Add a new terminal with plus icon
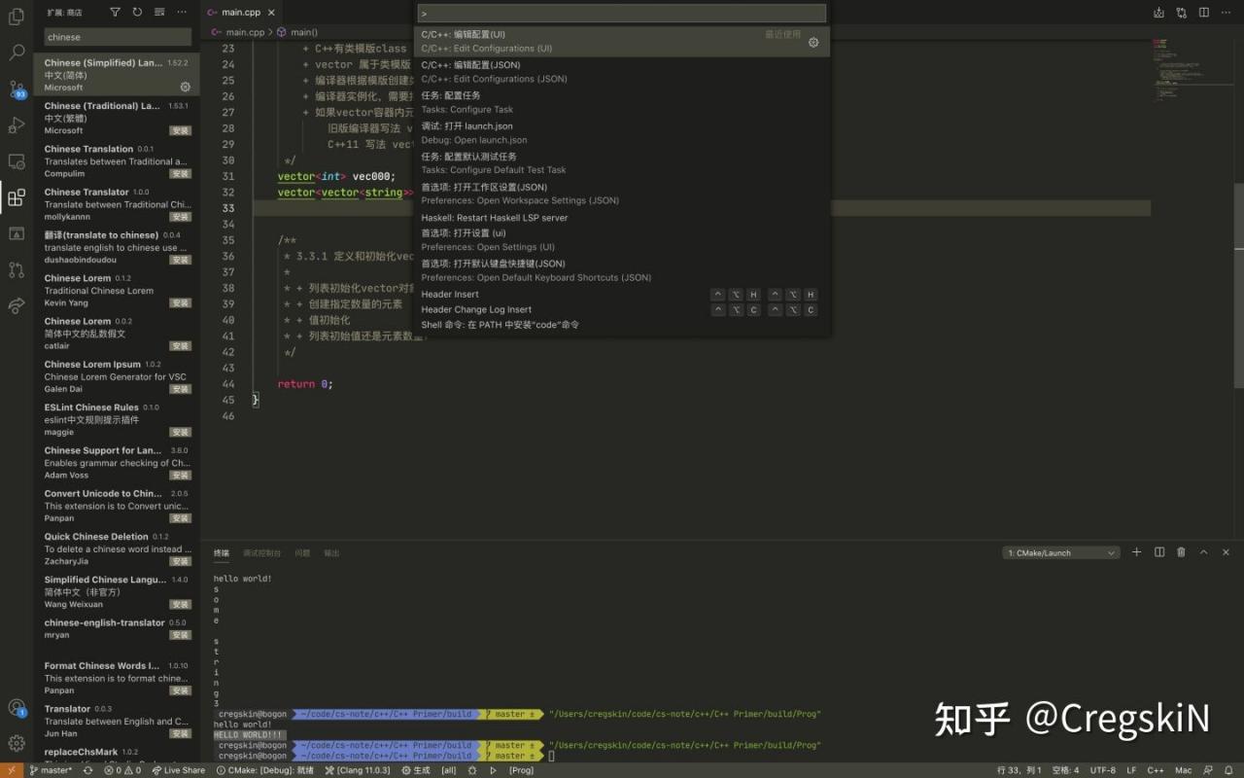The width and height of the screenshot is (1244, 778). pos(1136,552)
